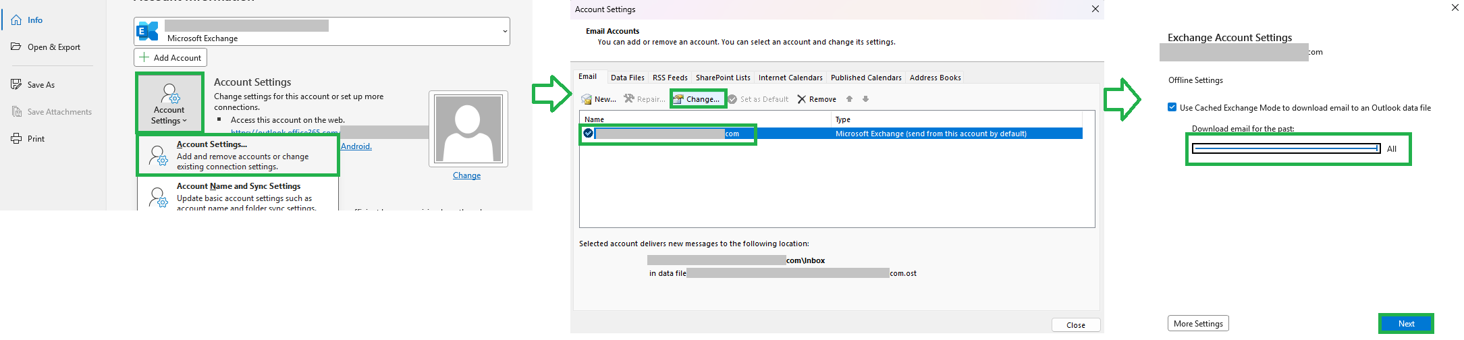Select Save Attachments in the sidebar

(59, 112)
